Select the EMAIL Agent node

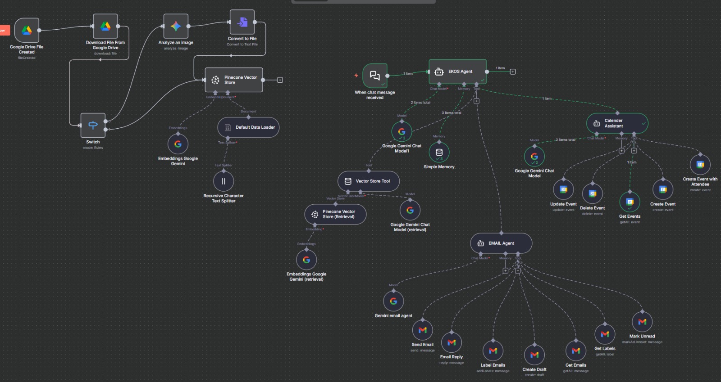501,243
